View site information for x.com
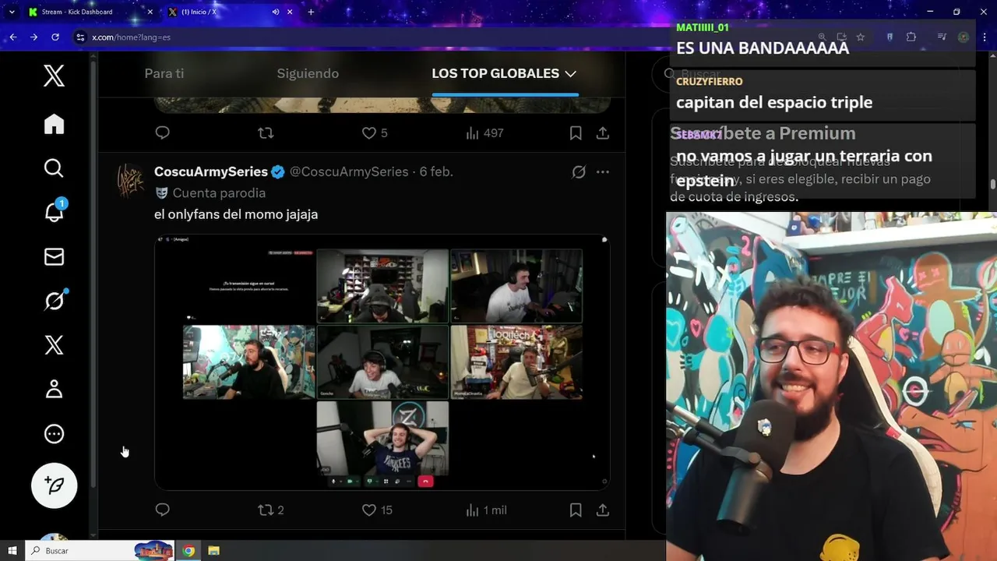The width and height of the screenshot is (997, 561). (79, 37)
